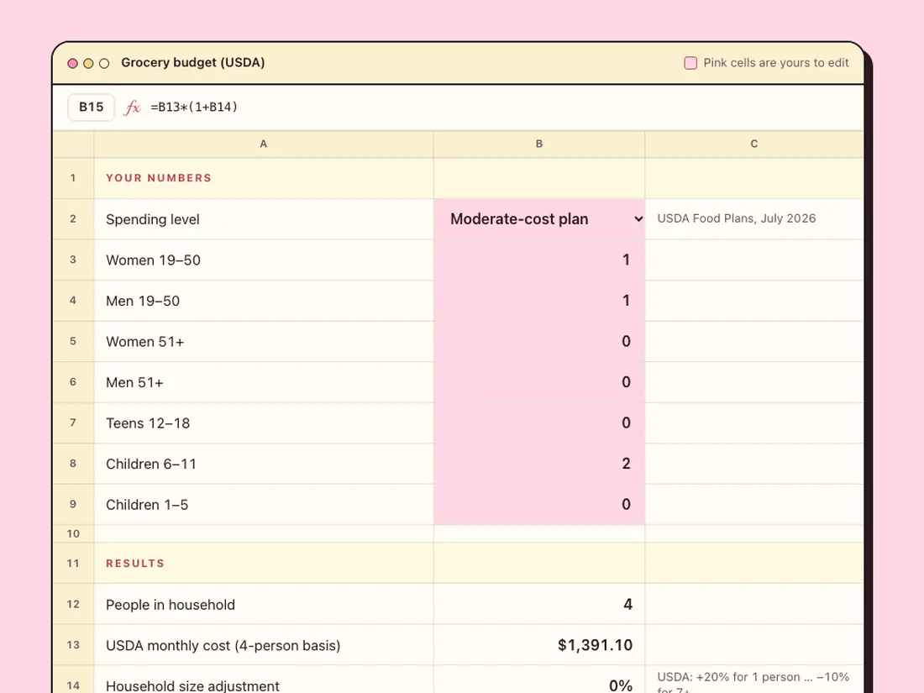Select row 2 header
The height and width of the screenshot is (693, 924).
[x=73, y=219]
